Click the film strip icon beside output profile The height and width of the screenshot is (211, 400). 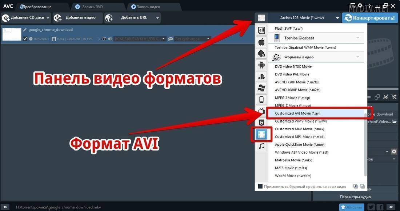(261, 18)
